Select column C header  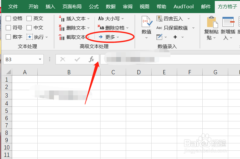(113, 72)
